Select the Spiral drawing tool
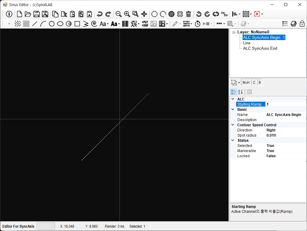Screen dimensions: 307x231 (94, 24)
